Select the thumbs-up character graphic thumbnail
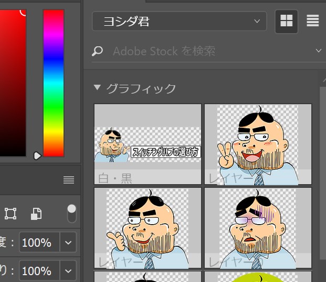Viewport: 326px width, 282px height. pyautogui.click(x=148, y=228)
